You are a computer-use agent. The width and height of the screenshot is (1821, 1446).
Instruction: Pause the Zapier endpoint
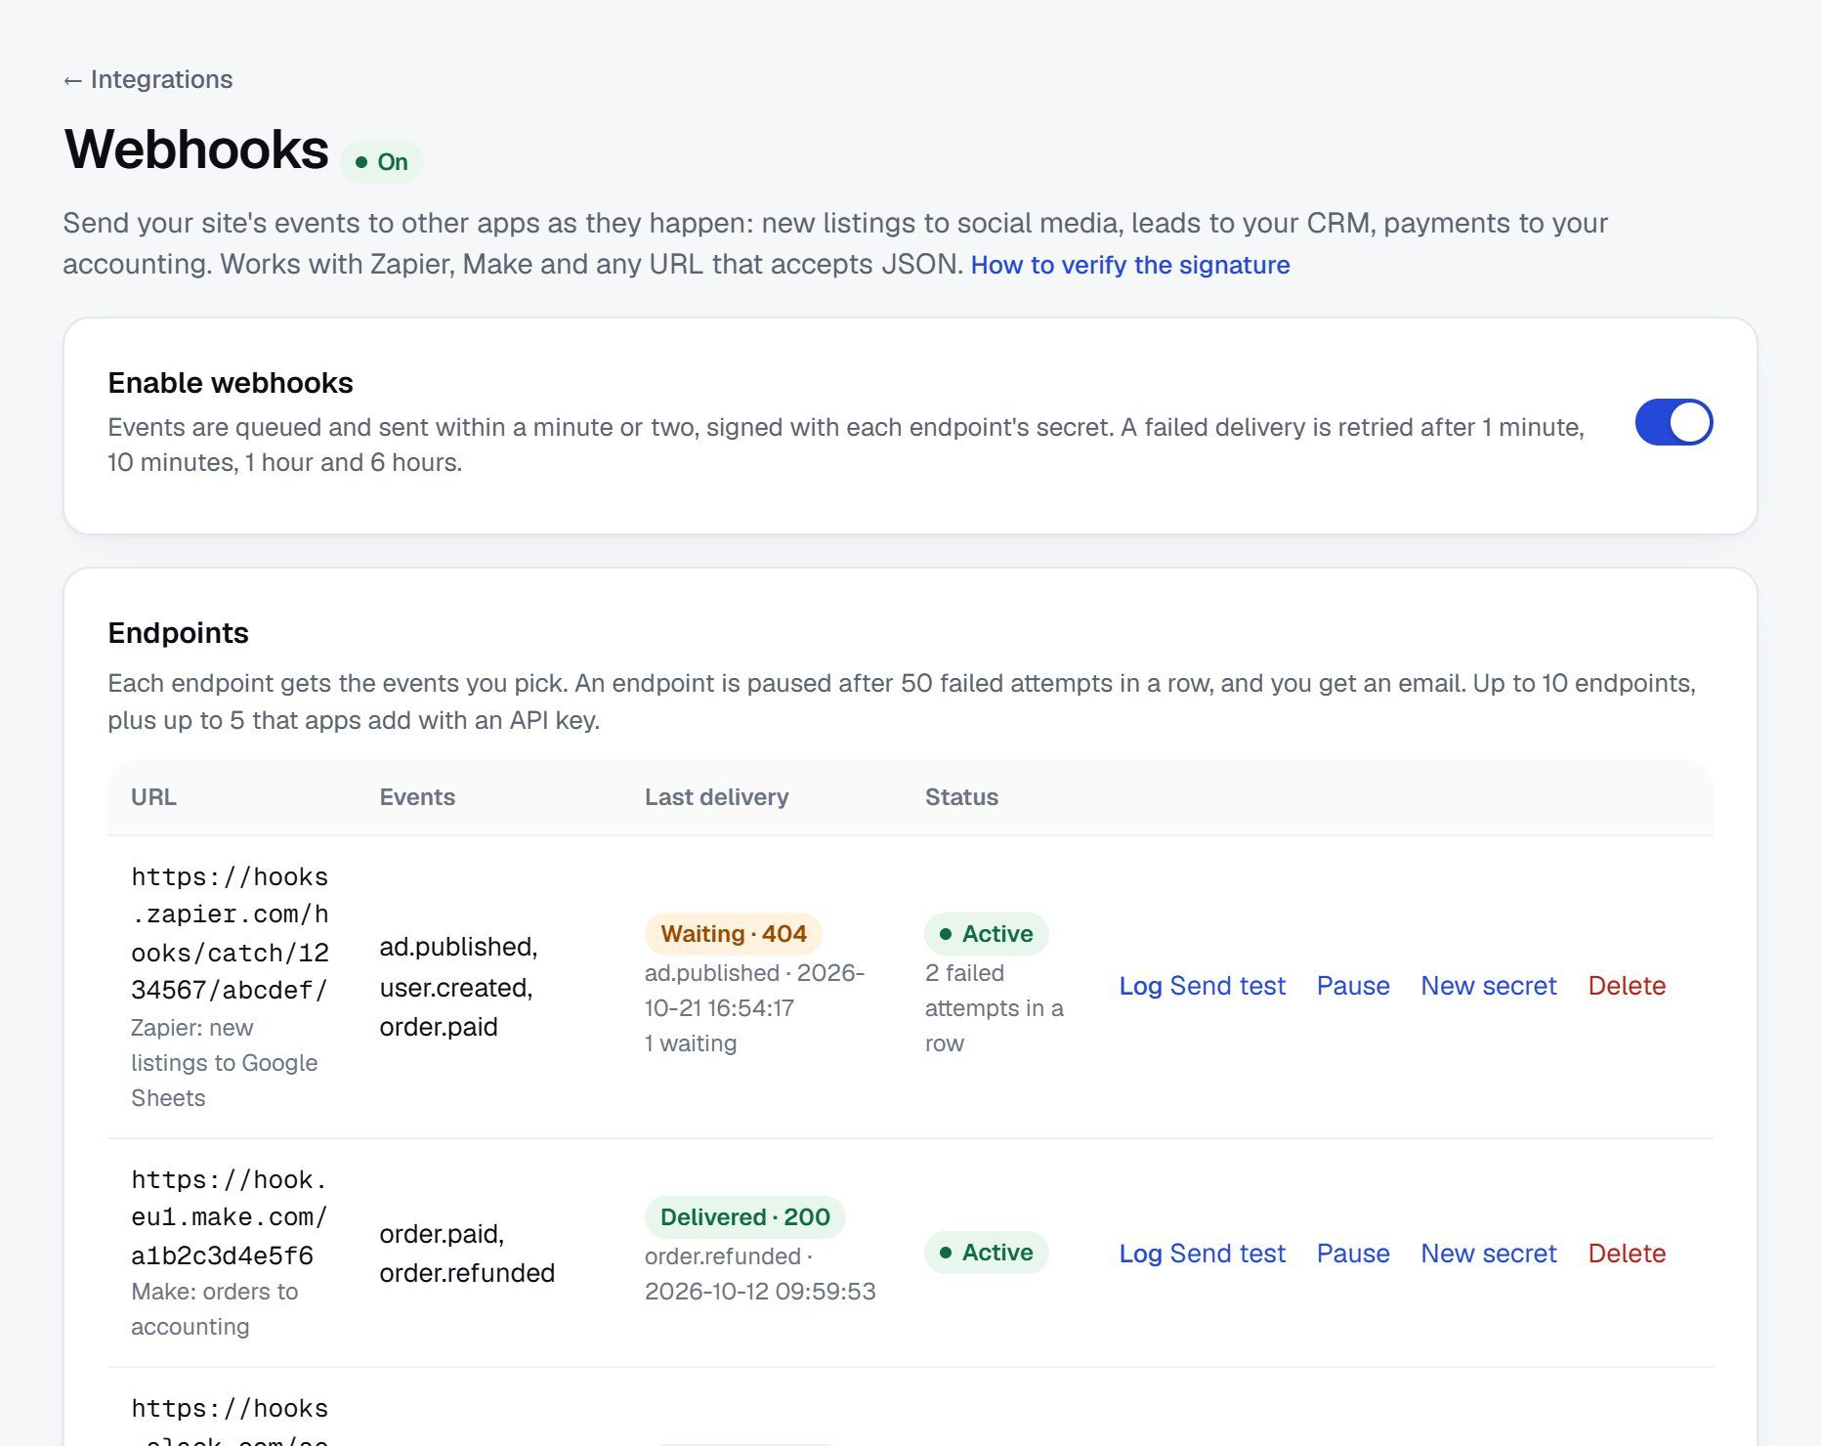(1353, 986)
